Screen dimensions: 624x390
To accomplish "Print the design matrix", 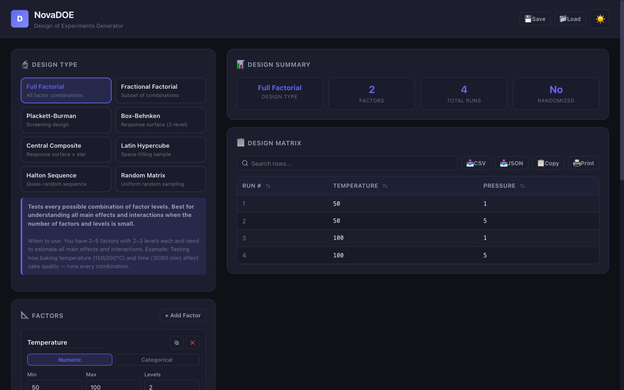I will [x=584, y=163].
